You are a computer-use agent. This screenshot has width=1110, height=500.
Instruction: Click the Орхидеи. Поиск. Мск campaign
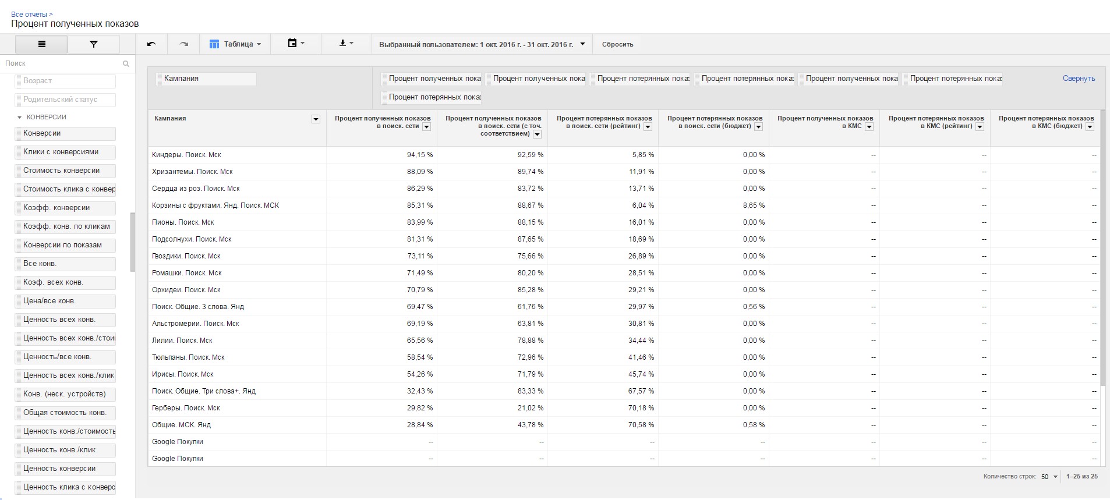tap(186, 290)
